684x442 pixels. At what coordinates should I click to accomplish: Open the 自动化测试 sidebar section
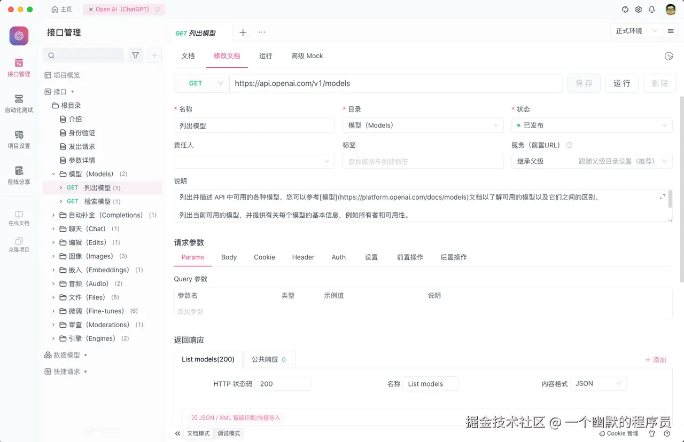pyautogui.click(x=19, y=104)
